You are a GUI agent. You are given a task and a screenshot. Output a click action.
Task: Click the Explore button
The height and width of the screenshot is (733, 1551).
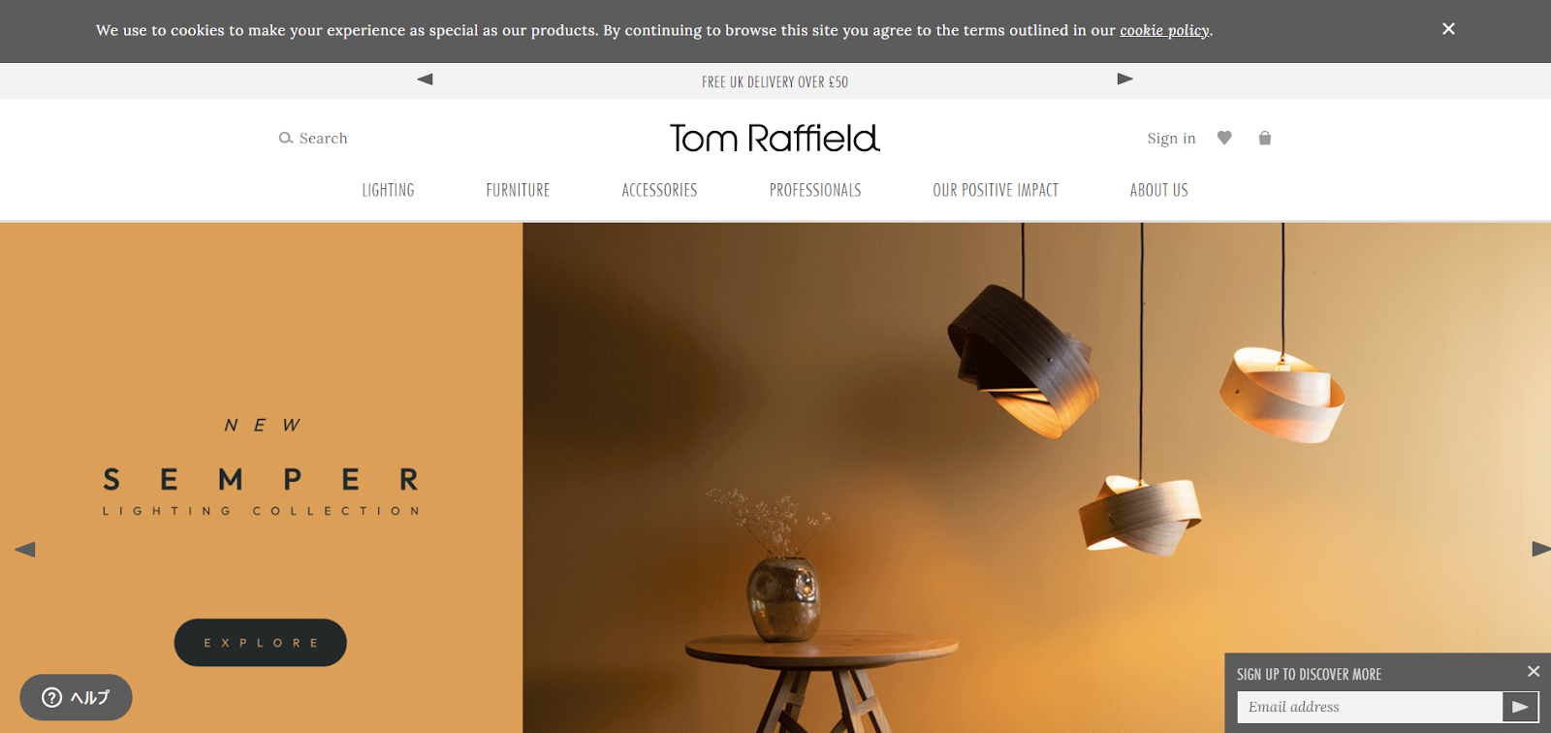[261, 643]
